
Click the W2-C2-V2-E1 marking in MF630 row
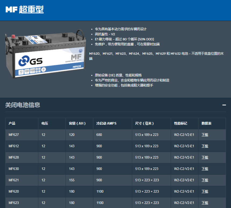(x=184, y=169)
